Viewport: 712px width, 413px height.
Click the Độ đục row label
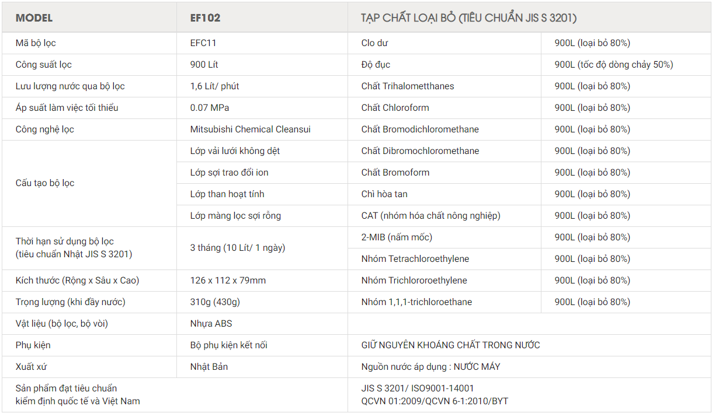coord(369,64)
